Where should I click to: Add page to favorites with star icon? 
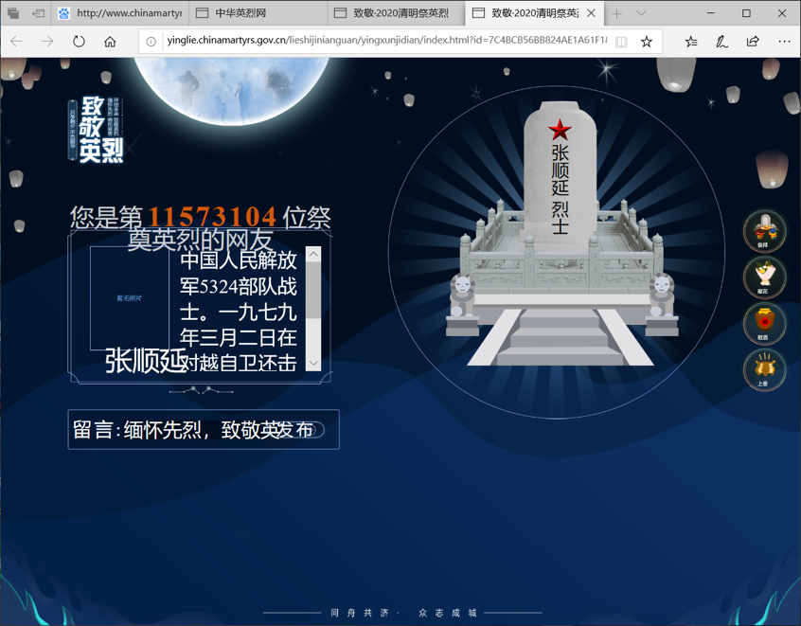pyautogui.click(x=647, y=42)
